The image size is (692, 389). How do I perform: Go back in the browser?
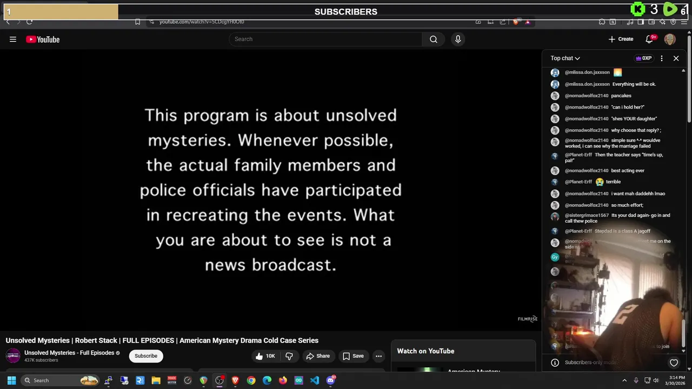8,22
